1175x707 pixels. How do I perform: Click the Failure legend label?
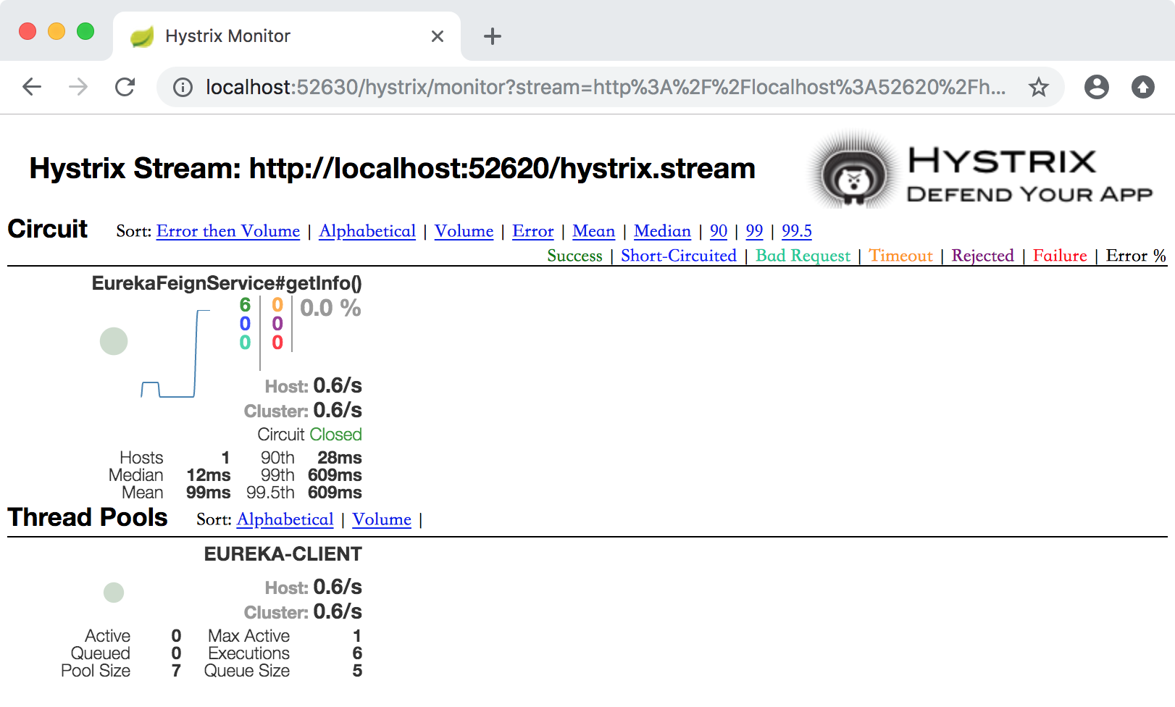1061,256
